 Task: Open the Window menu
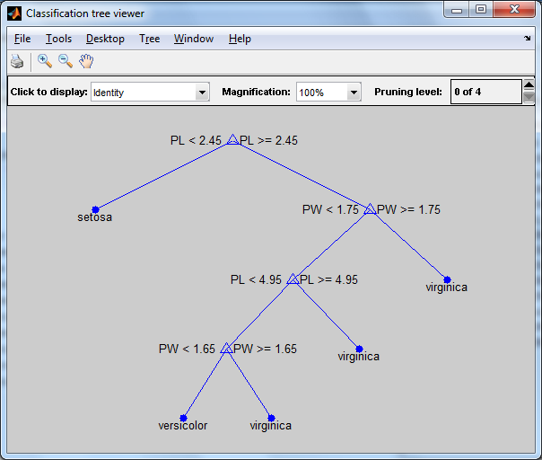pos(194,39)
